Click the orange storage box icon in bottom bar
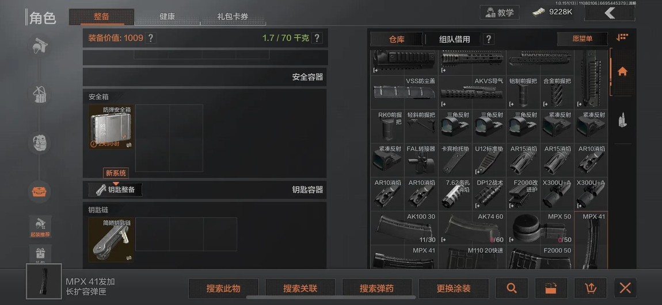 click(551, 288)
